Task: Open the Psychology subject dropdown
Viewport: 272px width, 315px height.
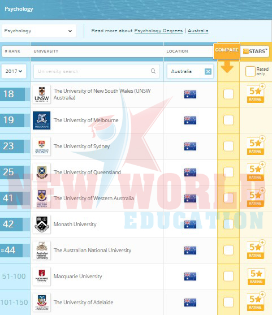Action: [39, 31]
